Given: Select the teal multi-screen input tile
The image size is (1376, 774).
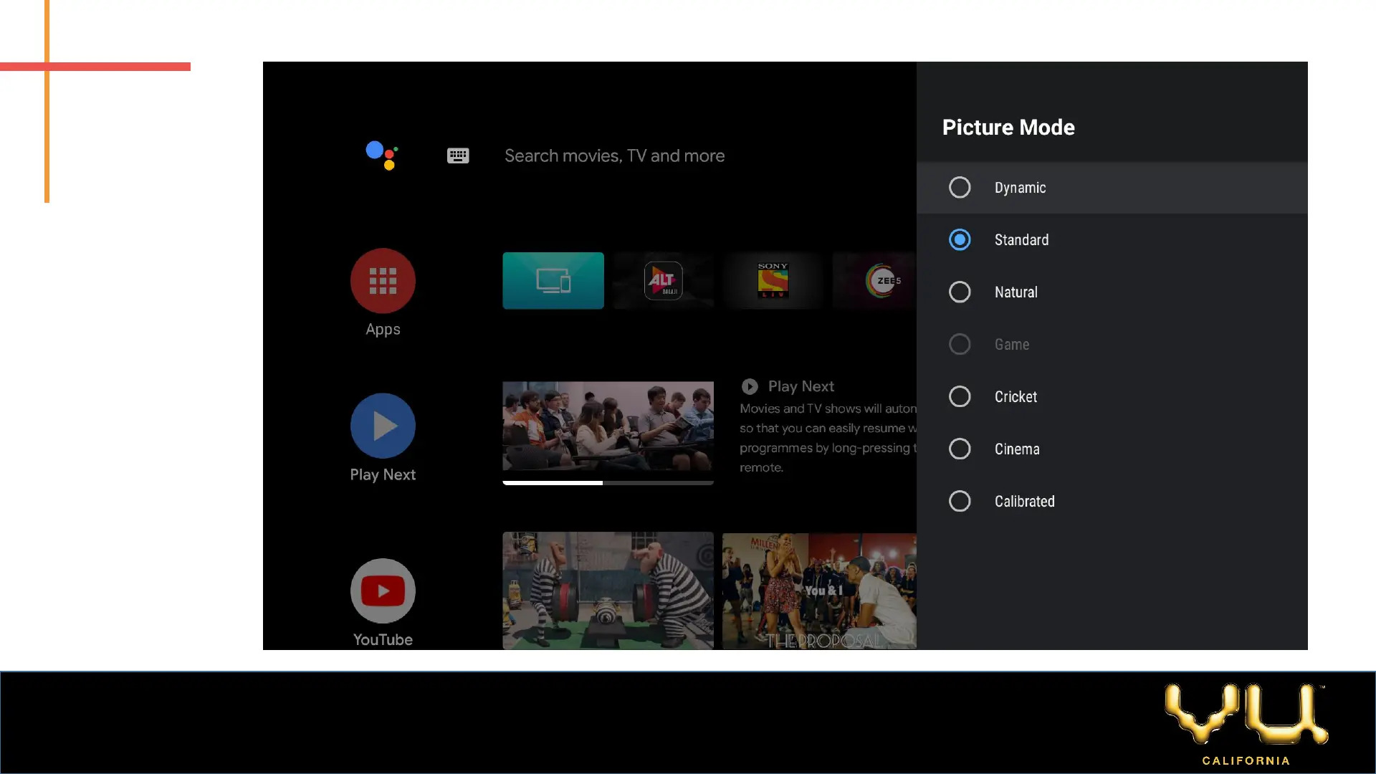Looking at the screenshot, I should pyautogui.click(x=553, y=280).
